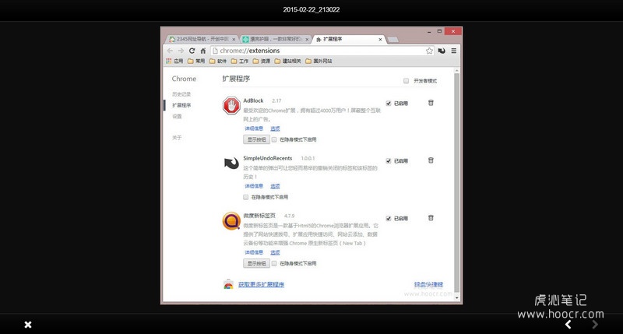Click 显示按钮 button under 微度新标签页

tap(256, 263)
